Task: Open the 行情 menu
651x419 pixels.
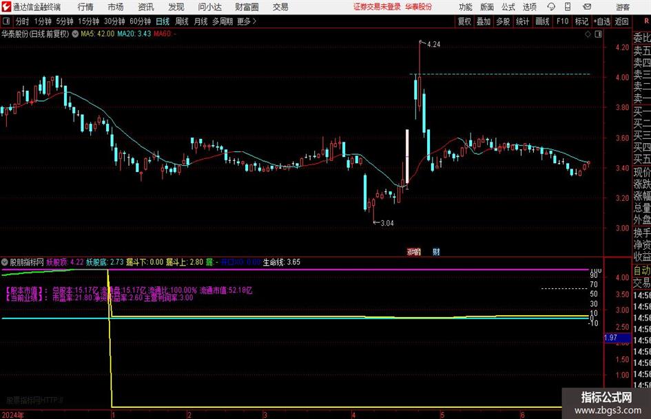Action: 85,7
